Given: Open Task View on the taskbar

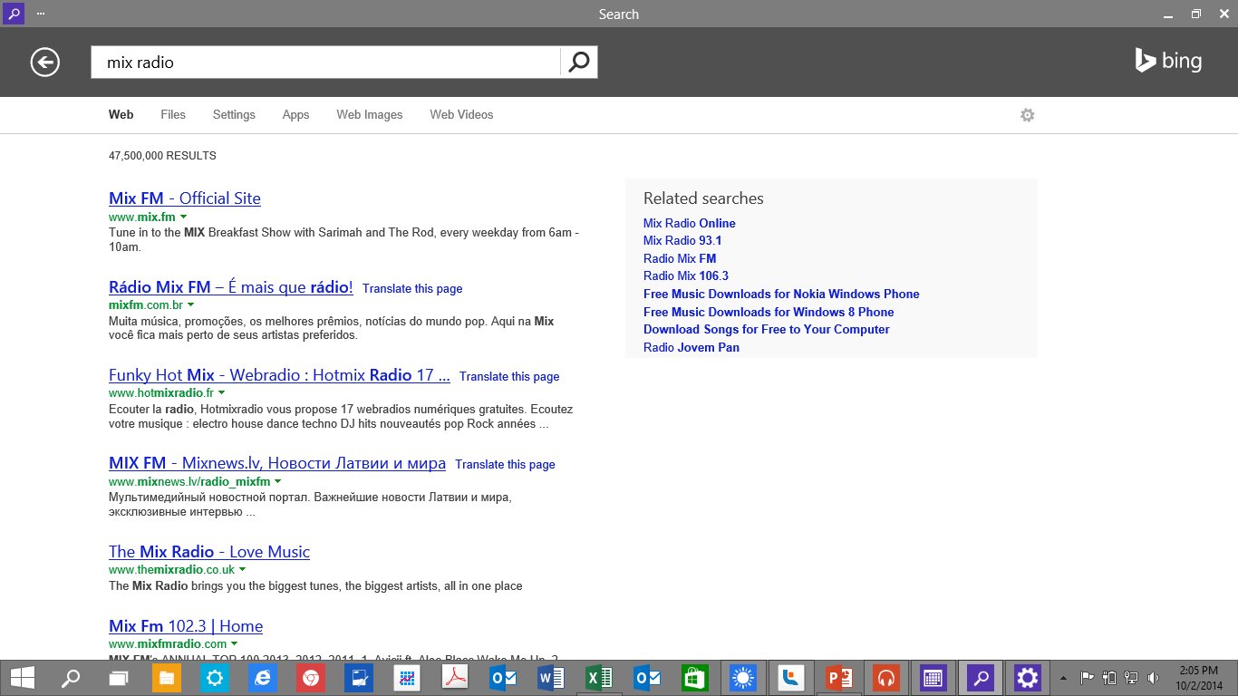Looking at the screenshot, I should click(118, 677).
